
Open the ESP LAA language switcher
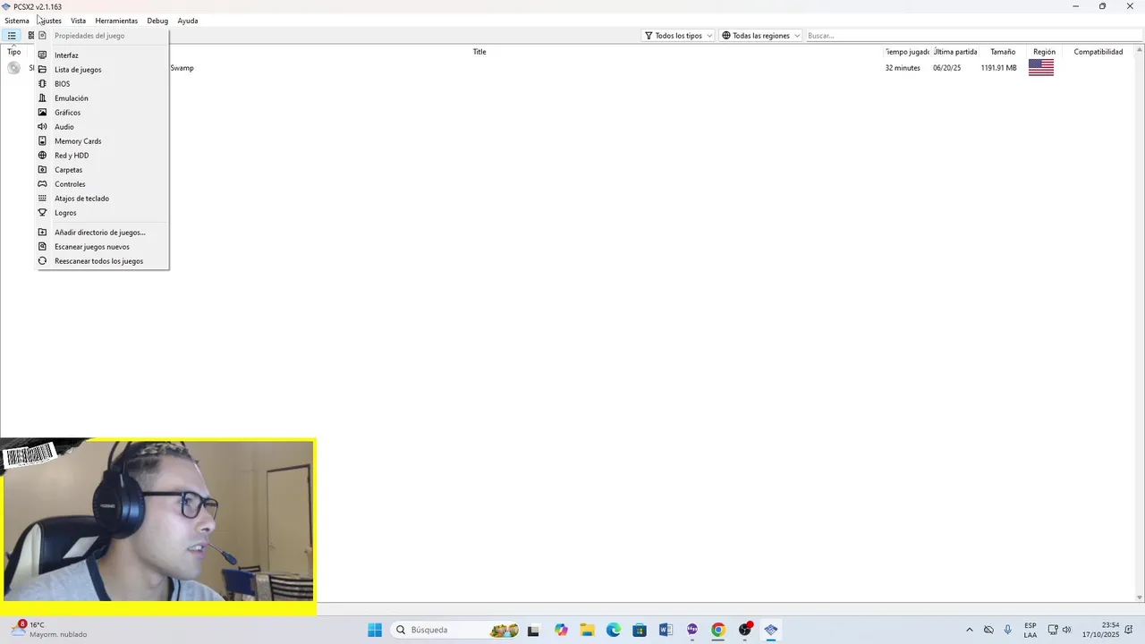coord(1030,630)
